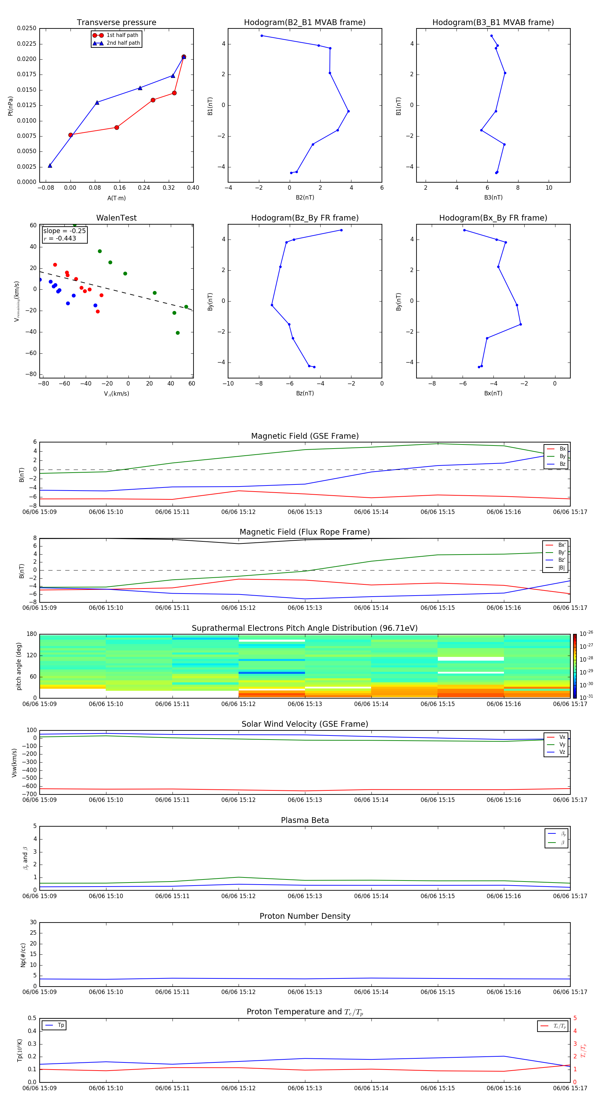Click the 'Plasma Beta' title

tap(305, 821)
